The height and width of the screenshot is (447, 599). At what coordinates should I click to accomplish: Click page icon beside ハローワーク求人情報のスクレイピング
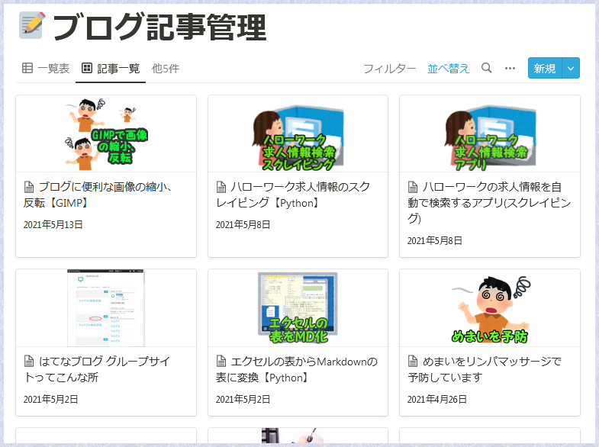click(221, 187)
